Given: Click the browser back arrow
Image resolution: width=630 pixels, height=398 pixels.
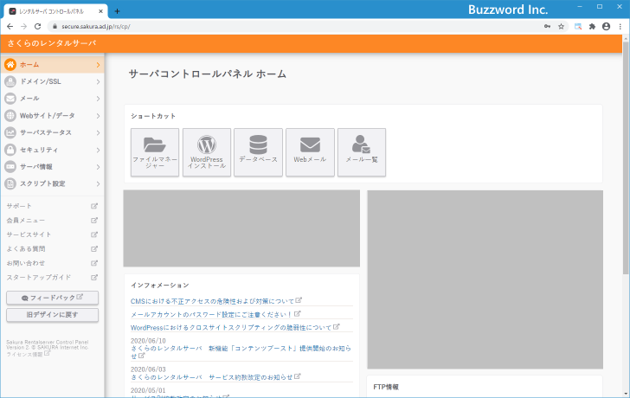Looking at the screenshot, I should 10,27.
